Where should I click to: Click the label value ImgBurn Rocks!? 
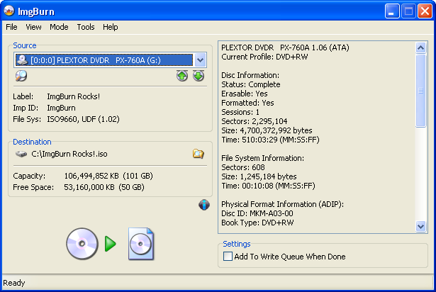(x=74, y=96)
